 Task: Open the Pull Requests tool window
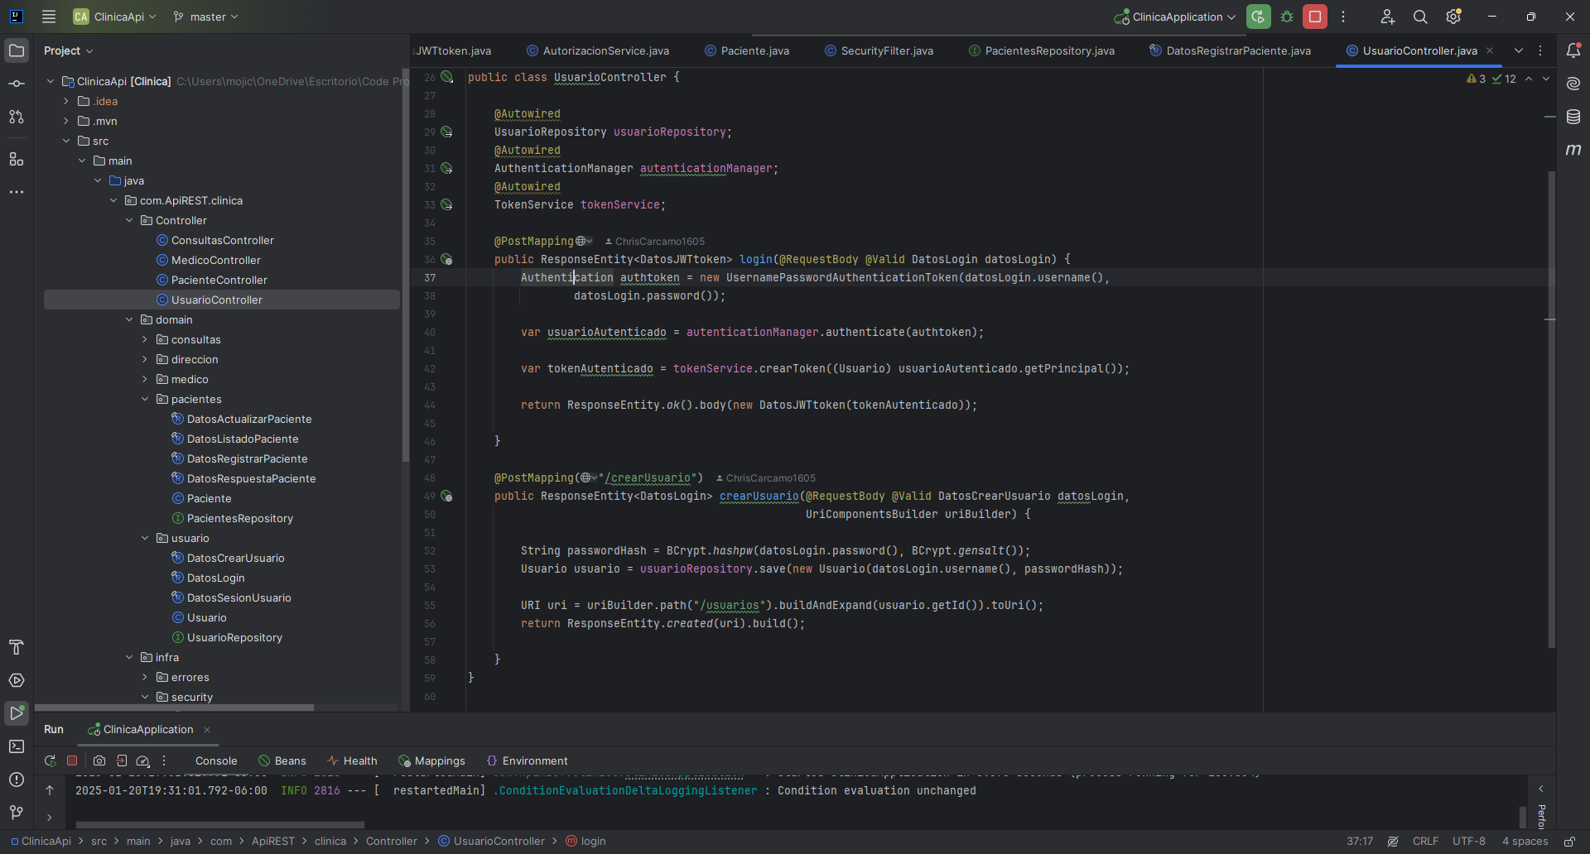(x=17, y=117)
